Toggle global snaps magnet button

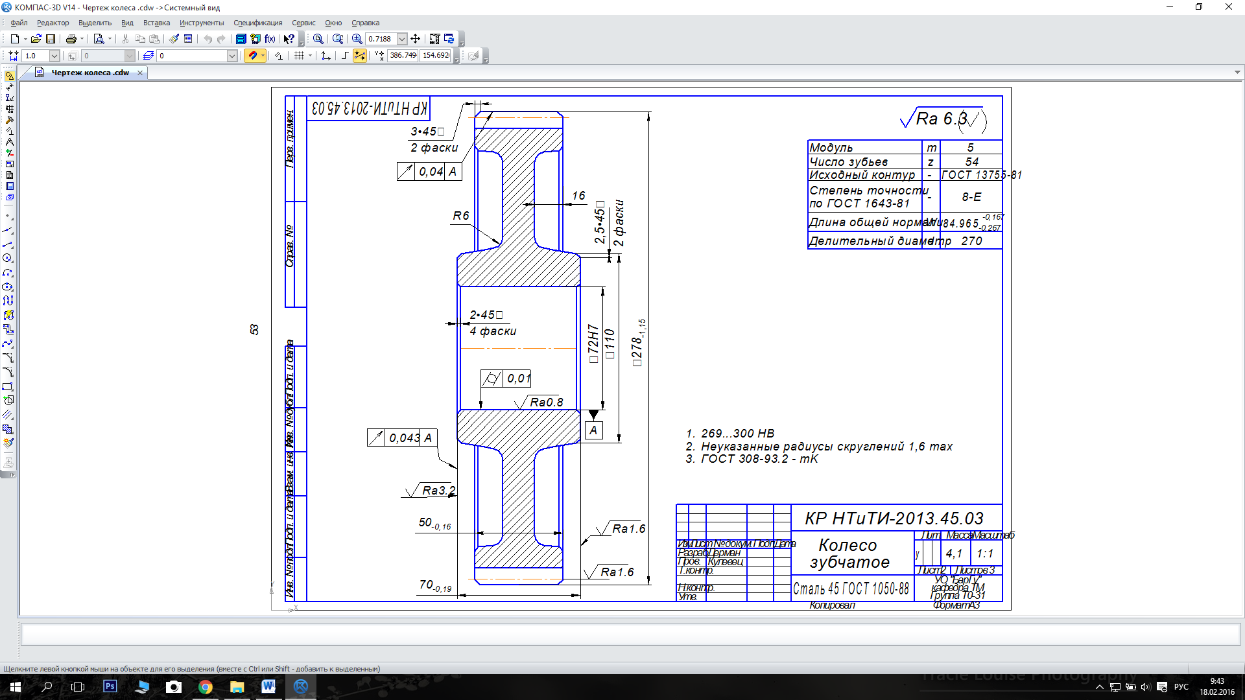253,56
